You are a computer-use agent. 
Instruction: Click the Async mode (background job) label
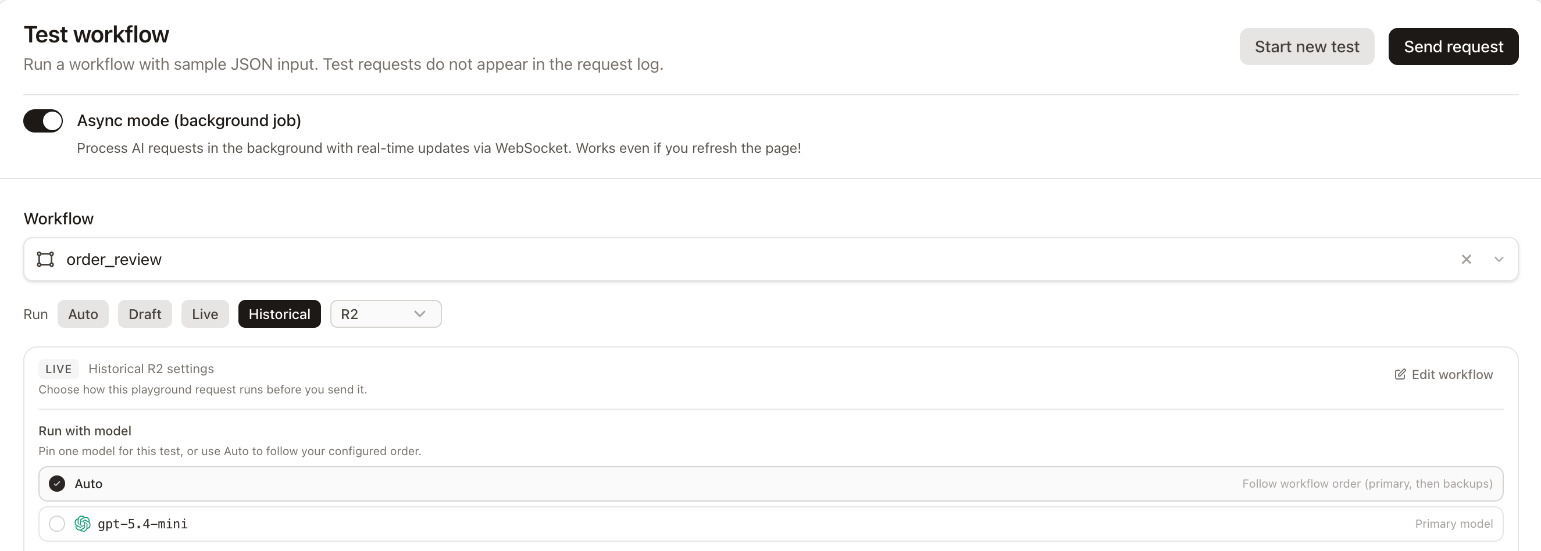click(189, 121)
